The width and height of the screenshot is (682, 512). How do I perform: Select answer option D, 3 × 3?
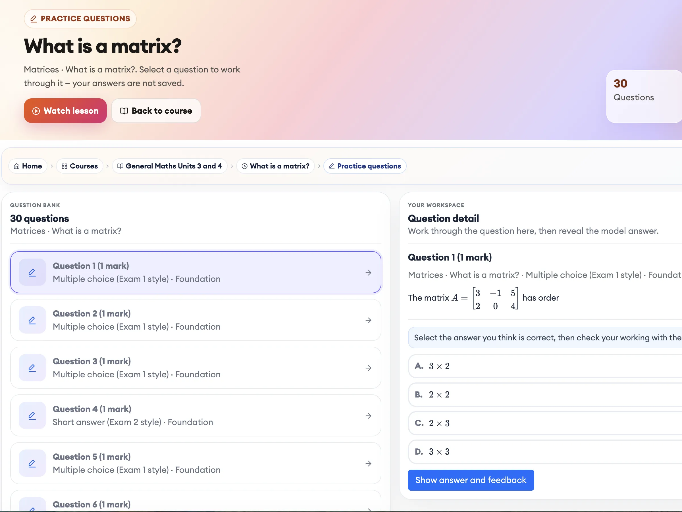click(545, 452)
